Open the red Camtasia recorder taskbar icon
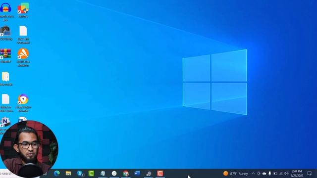 160,174
